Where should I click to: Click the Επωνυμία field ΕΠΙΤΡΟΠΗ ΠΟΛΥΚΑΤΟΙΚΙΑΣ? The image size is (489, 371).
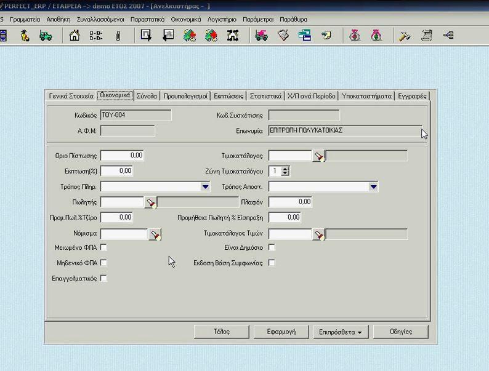(345, 130)
